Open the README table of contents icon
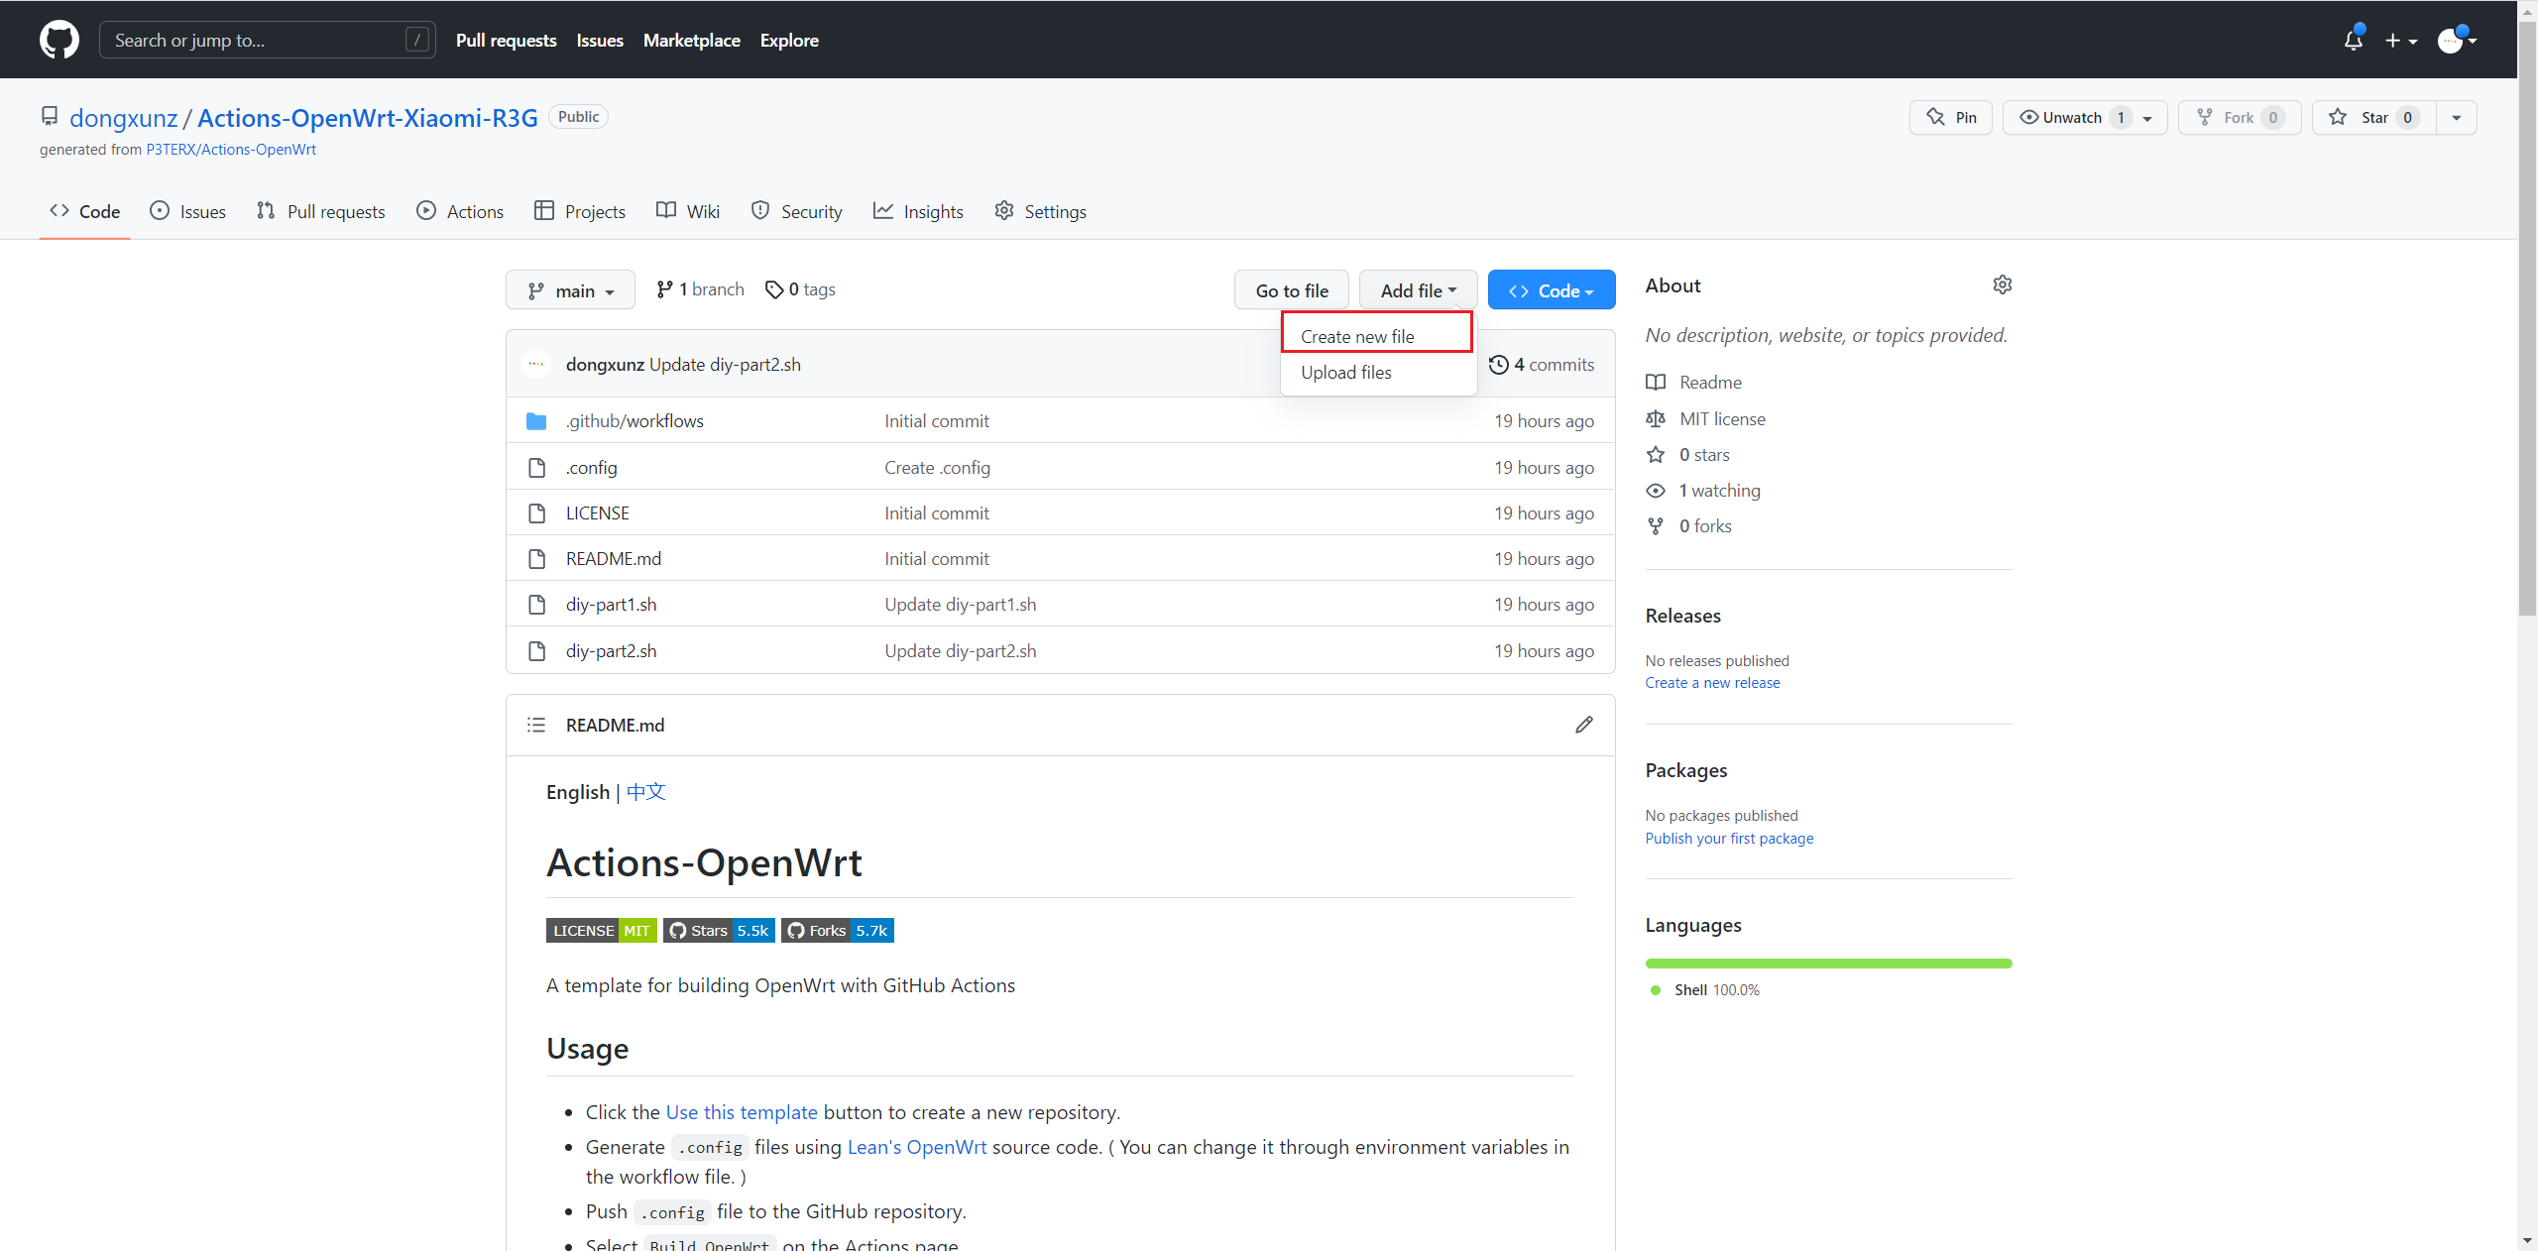The image size is (2538, 1251). point(536,725)
